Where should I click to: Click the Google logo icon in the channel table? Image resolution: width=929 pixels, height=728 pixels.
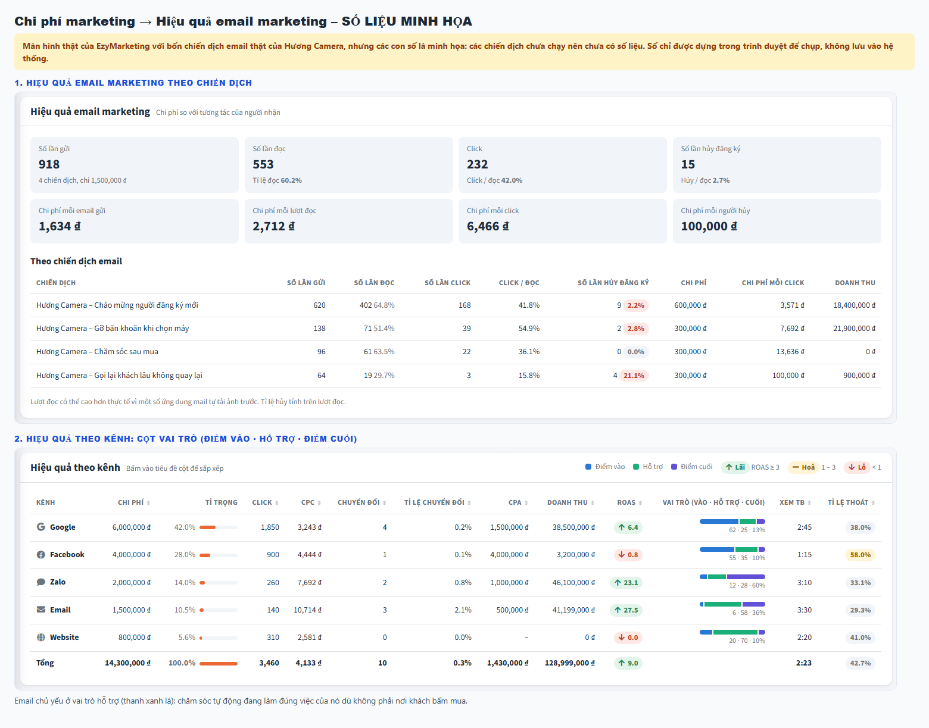pos(41,527)
